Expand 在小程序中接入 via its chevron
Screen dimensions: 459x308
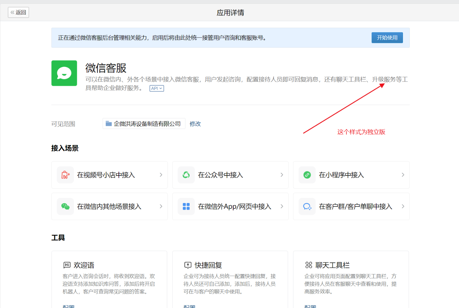click(403, 175)
